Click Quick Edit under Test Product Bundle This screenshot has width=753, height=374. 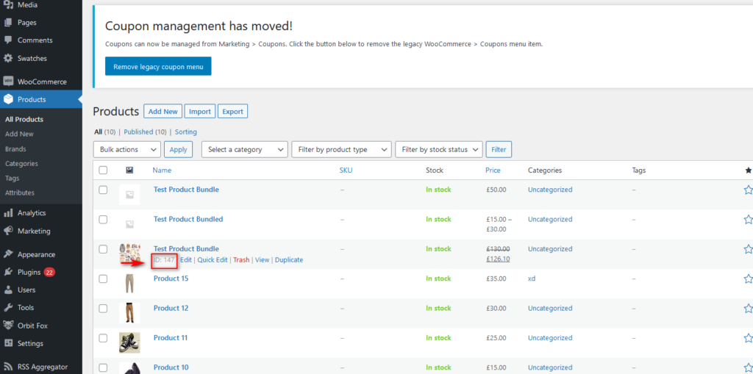213,259
